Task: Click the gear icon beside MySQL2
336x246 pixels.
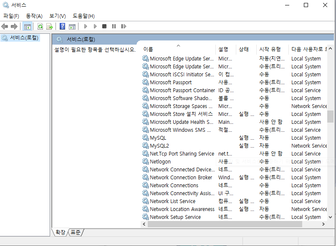Action: tap(146, 146)
